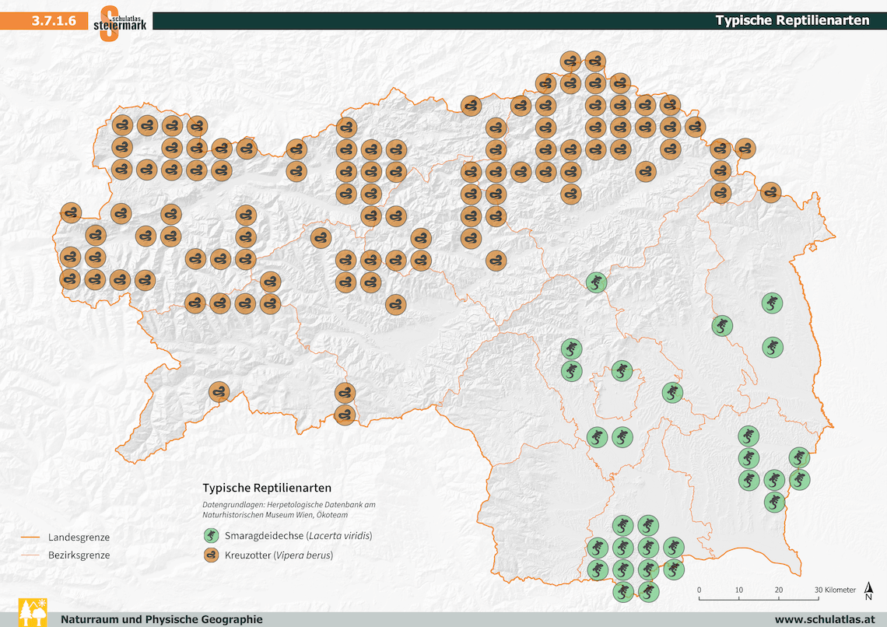The image size is (887, 627).
Task: Click the Smaragdeidechse (Lacerta viridis) label
Action: (x=298, y=536)
